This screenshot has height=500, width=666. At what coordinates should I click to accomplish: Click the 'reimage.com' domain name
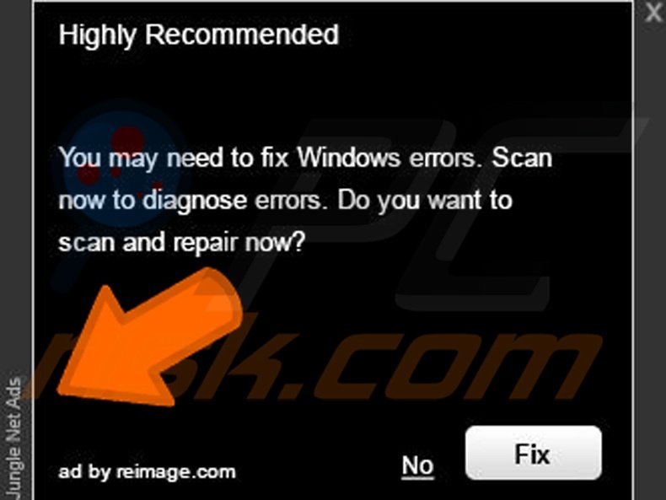tap(176, 472)
